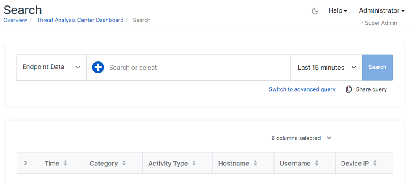Sort by Hostname column sort icon

(255, 163)
